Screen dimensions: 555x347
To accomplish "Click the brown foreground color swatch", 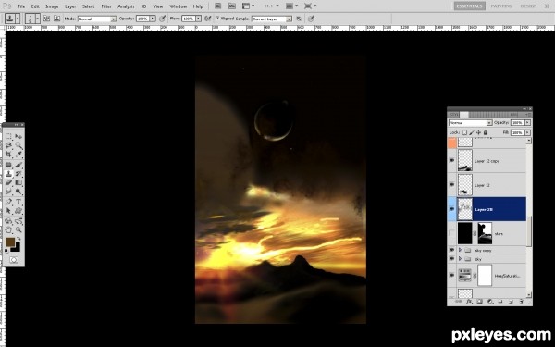I will click(10, 242).
